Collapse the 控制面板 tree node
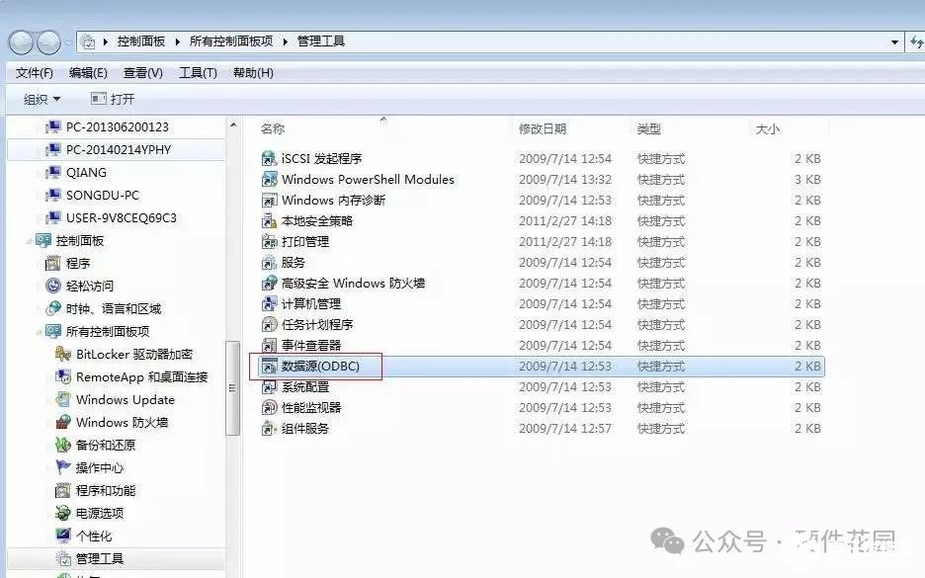925x578 pixels. coord(29,241)
